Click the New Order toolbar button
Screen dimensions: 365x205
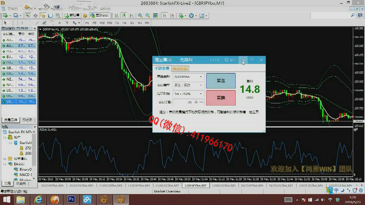tap(73, 16)
